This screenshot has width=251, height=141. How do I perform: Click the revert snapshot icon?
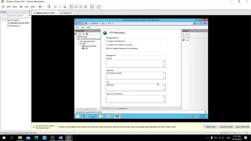(x=60, y=7)
